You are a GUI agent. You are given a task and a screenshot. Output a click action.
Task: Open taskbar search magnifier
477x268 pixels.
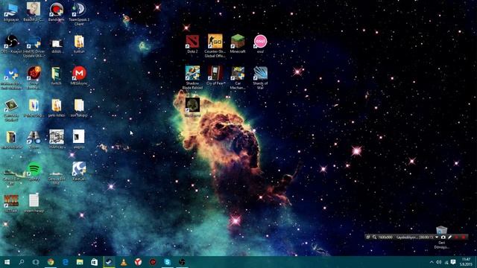[22, 262]
